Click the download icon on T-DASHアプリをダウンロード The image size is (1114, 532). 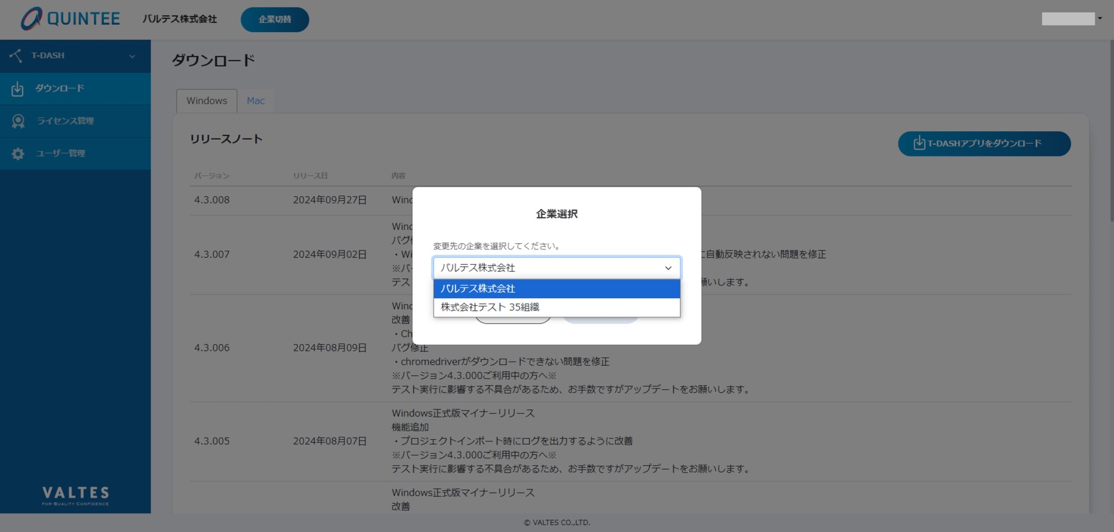(919, 144)
